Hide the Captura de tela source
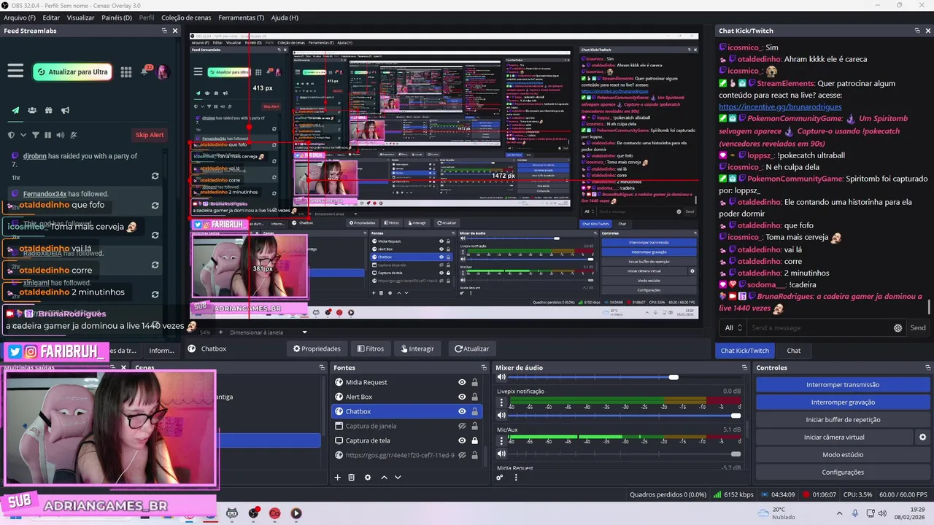The image size is (934, 525). [462, 440]
